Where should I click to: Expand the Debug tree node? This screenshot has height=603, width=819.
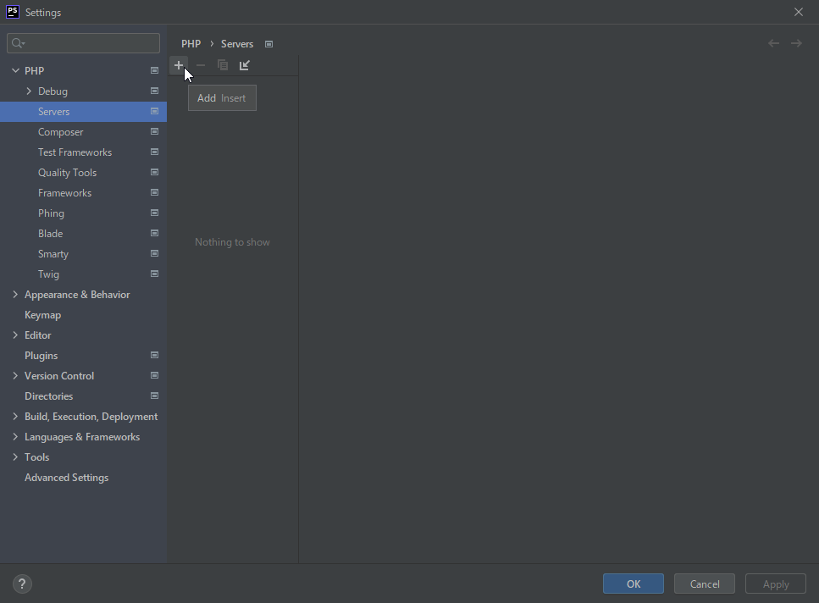(29, 91)
